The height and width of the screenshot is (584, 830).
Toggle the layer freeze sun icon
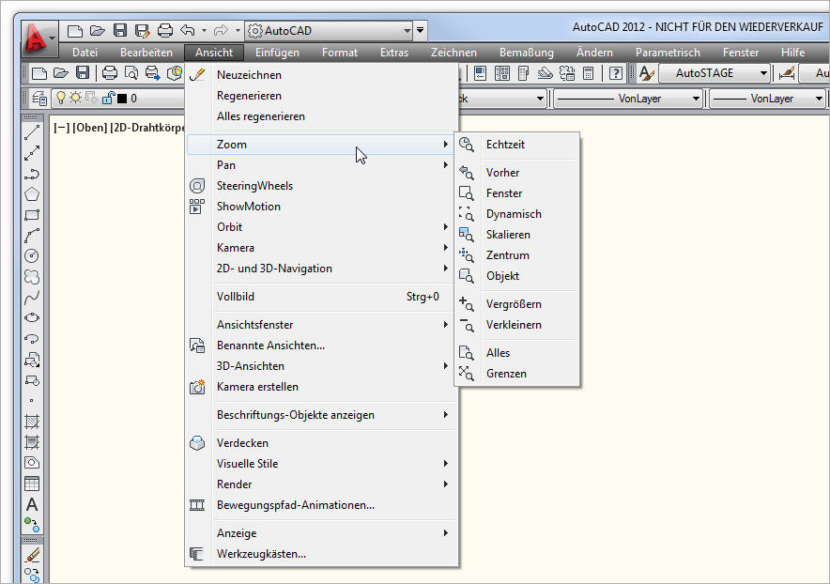click(76, 98)
